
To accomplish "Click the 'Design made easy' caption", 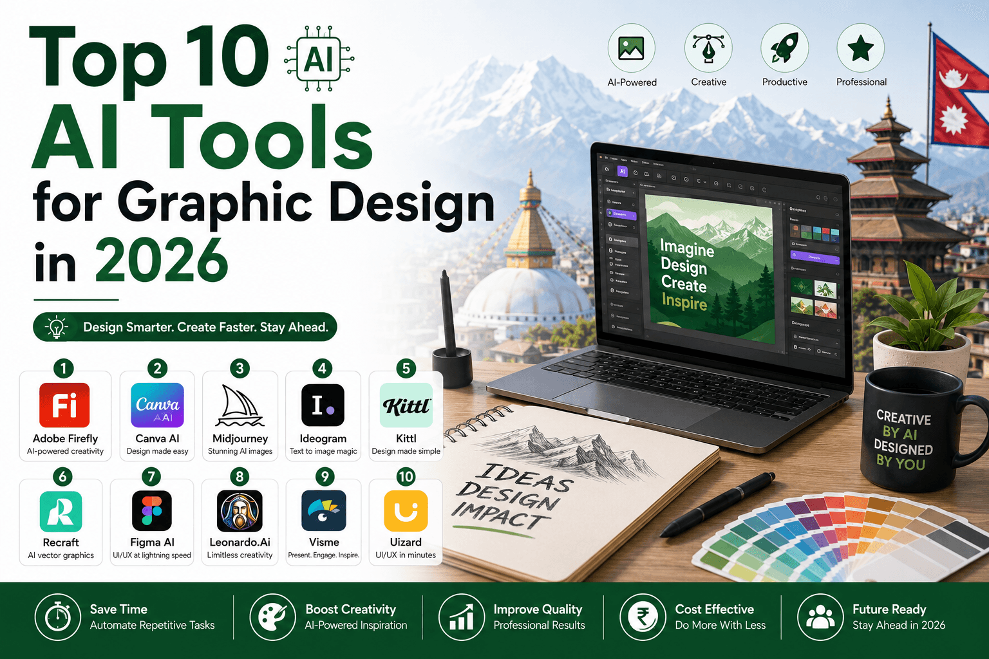I will pyautogui.click(x=157, y=451).
